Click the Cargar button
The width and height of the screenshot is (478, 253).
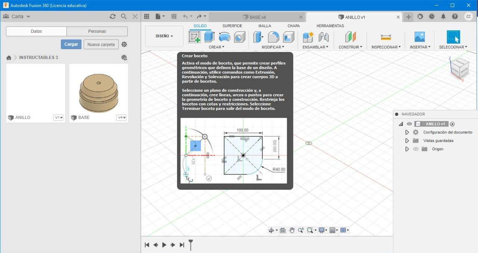71,44
